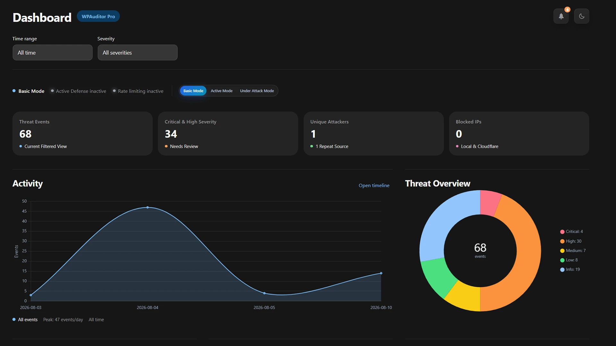Open the Blocked IPs card
Viewport: 616px width, 346px height.
[519, 134]
